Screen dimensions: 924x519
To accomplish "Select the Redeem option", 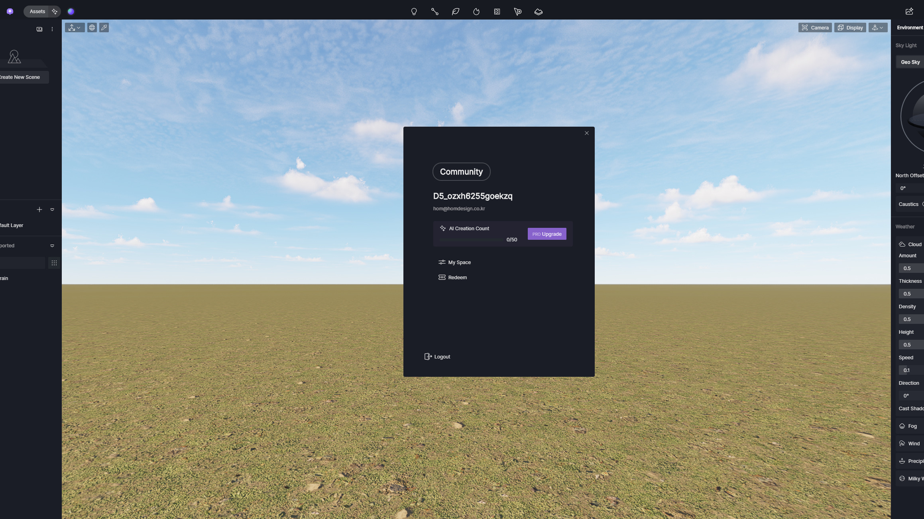I will pyautogui.click(x=457, y=277).
